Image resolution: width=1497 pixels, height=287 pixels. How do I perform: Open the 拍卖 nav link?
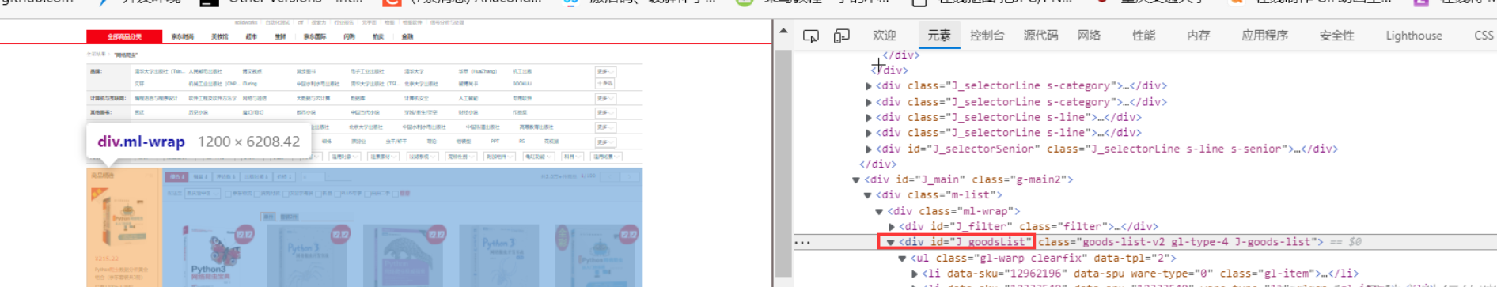pyautogui.click(x=377, y=36)
